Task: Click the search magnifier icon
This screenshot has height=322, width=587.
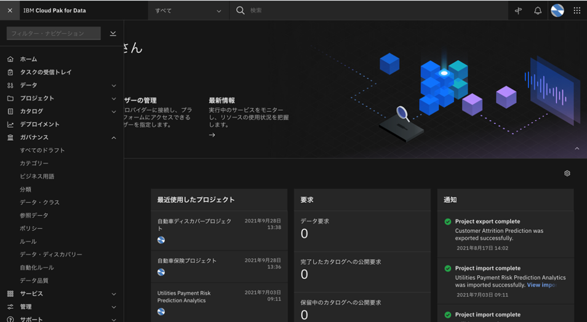Action: pyautogui.click(x=241, y=10)
